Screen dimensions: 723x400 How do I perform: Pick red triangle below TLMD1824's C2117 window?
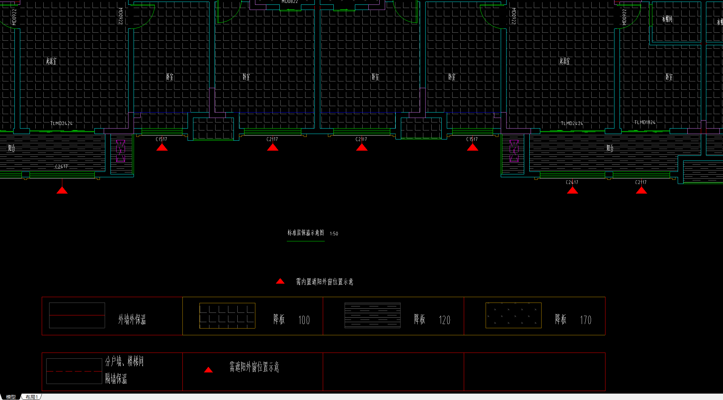(641, 191)
